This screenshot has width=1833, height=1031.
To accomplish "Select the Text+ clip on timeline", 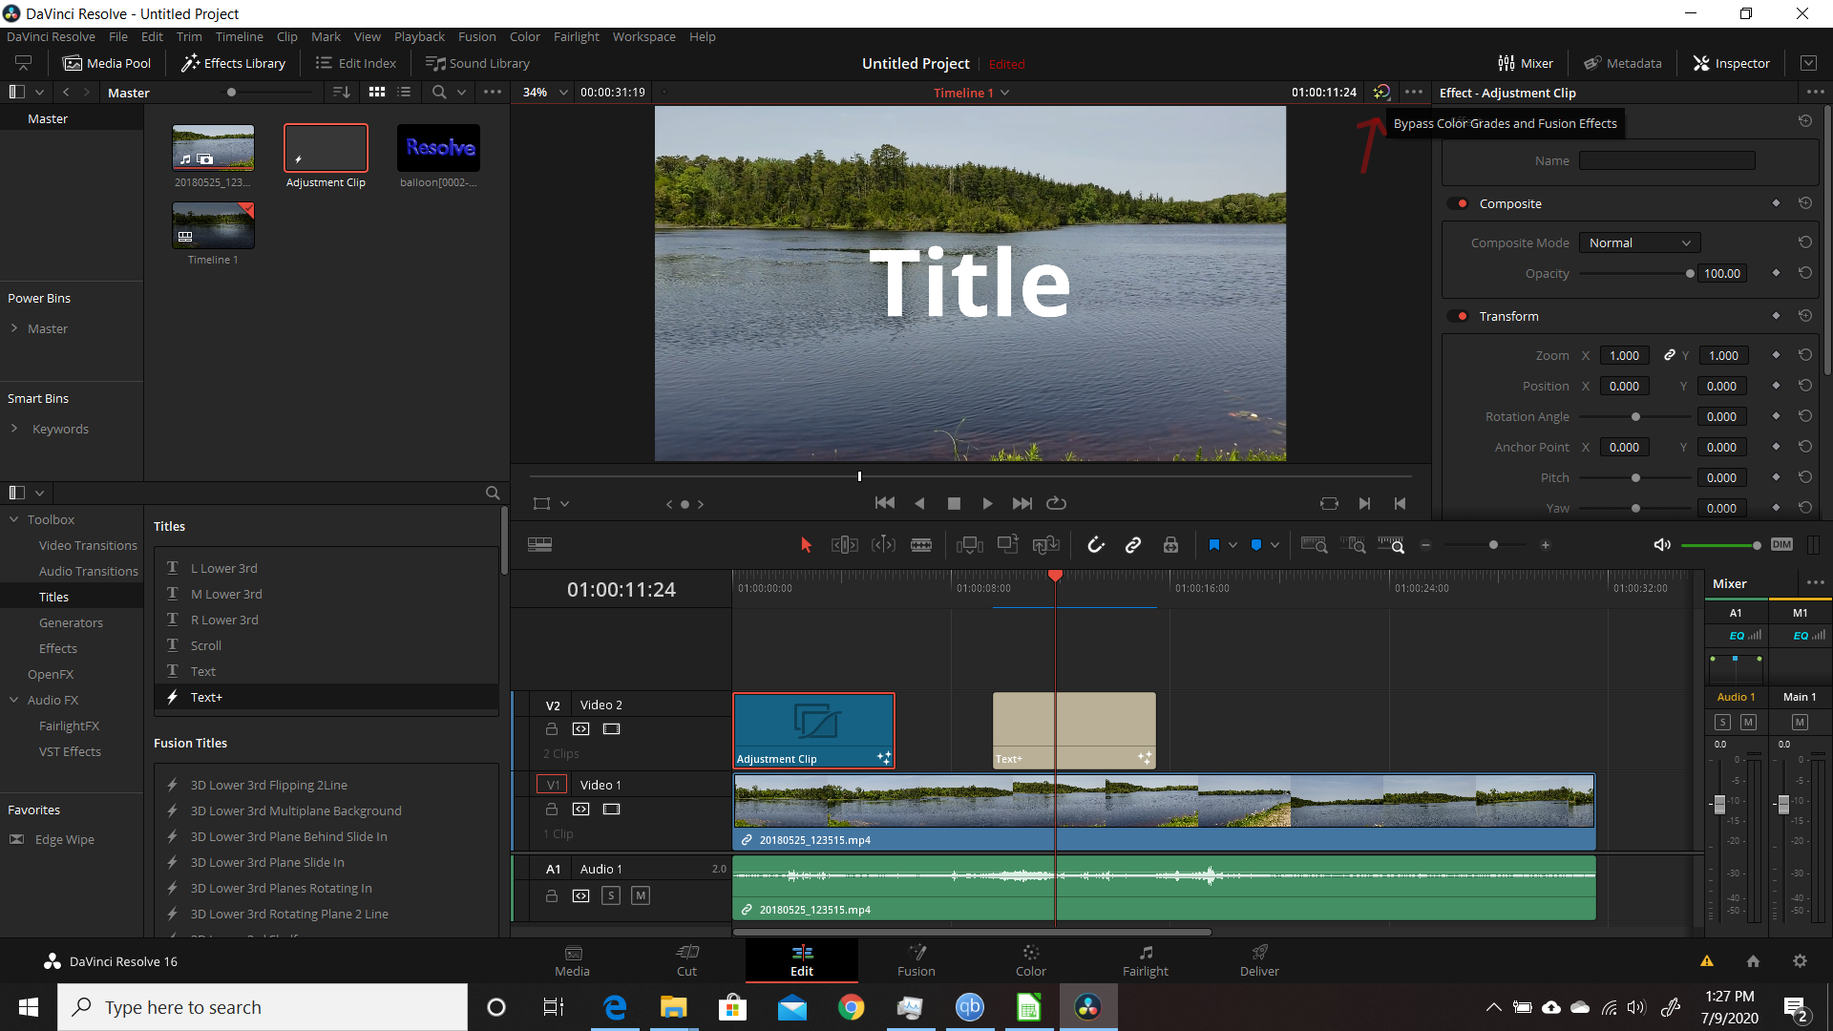I will point(1074,730).
